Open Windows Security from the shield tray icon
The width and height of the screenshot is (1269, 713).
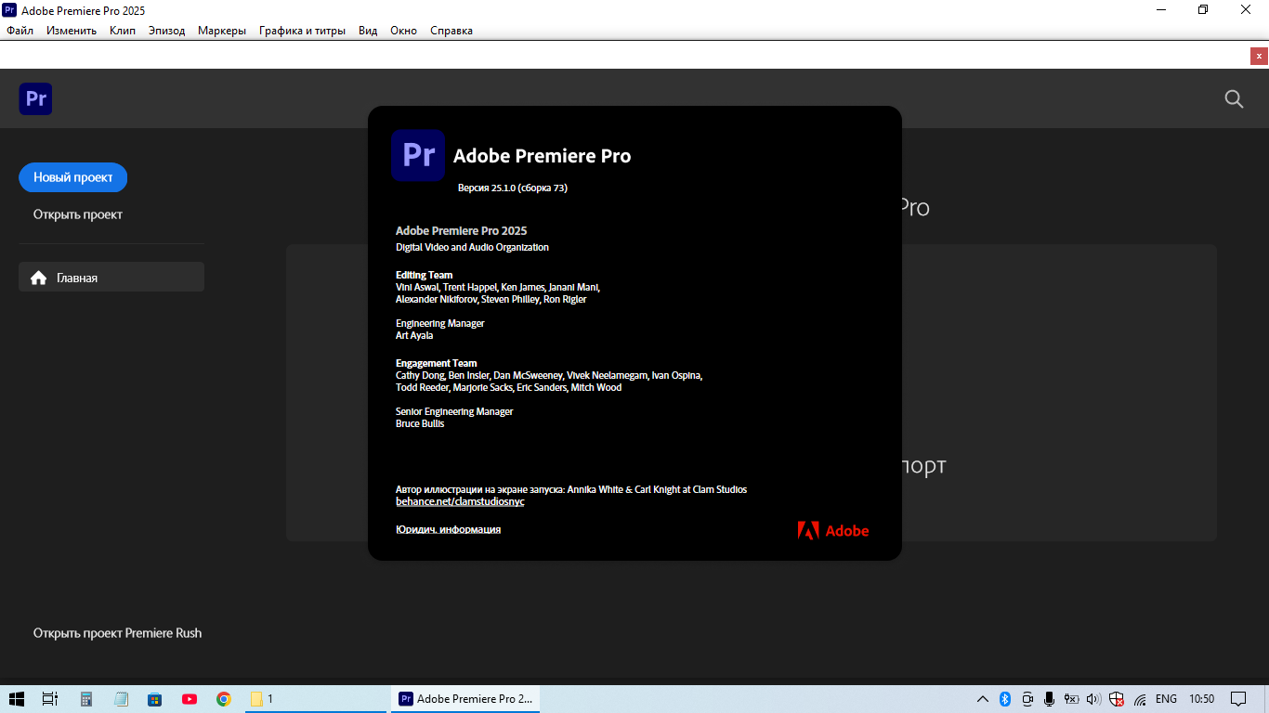tap(1117, 699)
